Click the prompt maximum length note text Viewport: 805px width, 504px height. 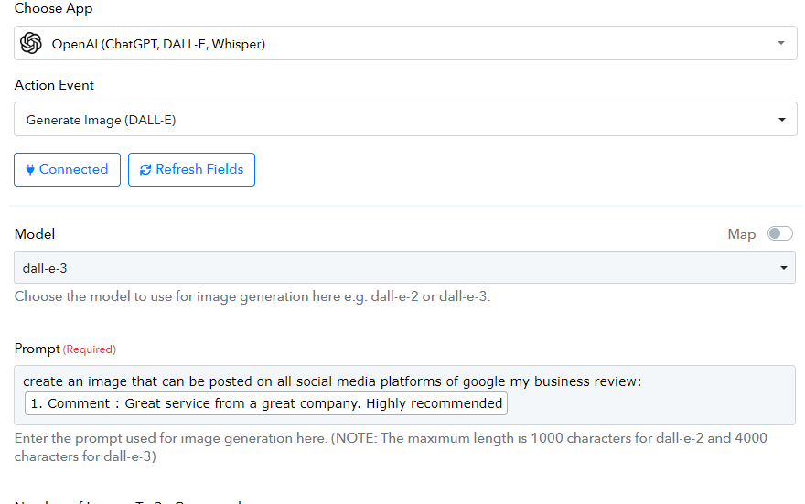pos(391,447)
